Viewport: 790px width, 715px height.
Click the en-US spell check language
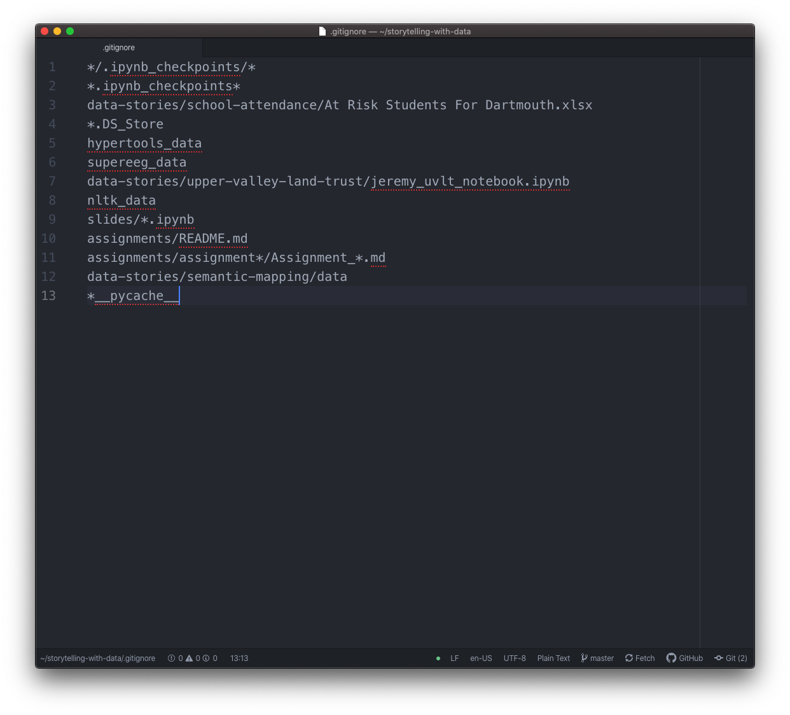click(x=481, y=658)
